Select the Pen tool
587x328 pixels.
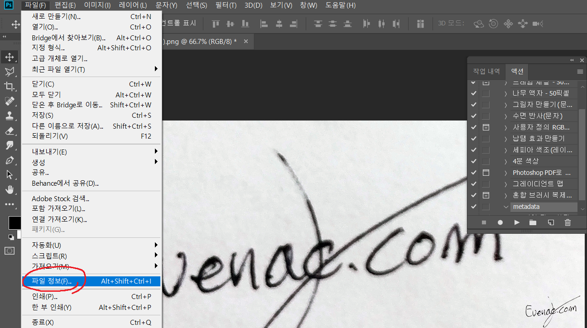10,160
